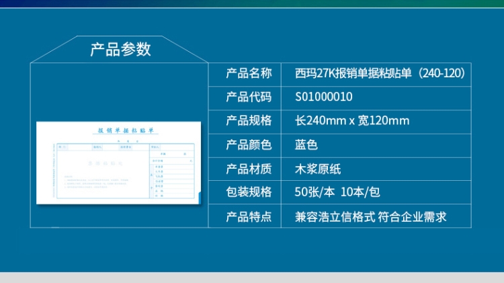Image resolution: width=504 pixels, height=283 pixels.
Task: Select the 产品材质 label cell
Action: (249, 169)
